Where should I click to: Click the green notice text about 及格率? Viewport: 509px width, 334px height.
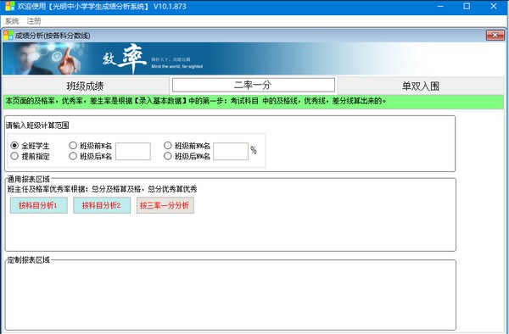(196, 101)
